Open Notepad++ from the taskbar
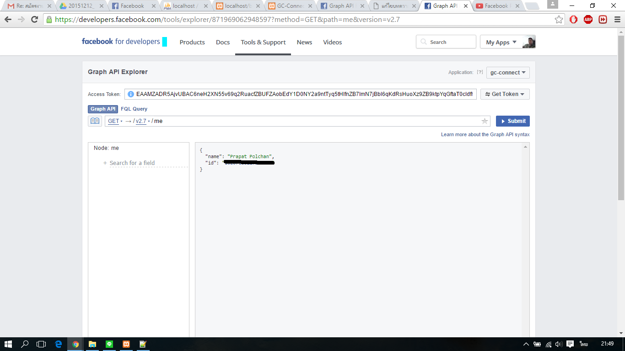Viewport: 625px width, 351px height. tap(143, 344)
